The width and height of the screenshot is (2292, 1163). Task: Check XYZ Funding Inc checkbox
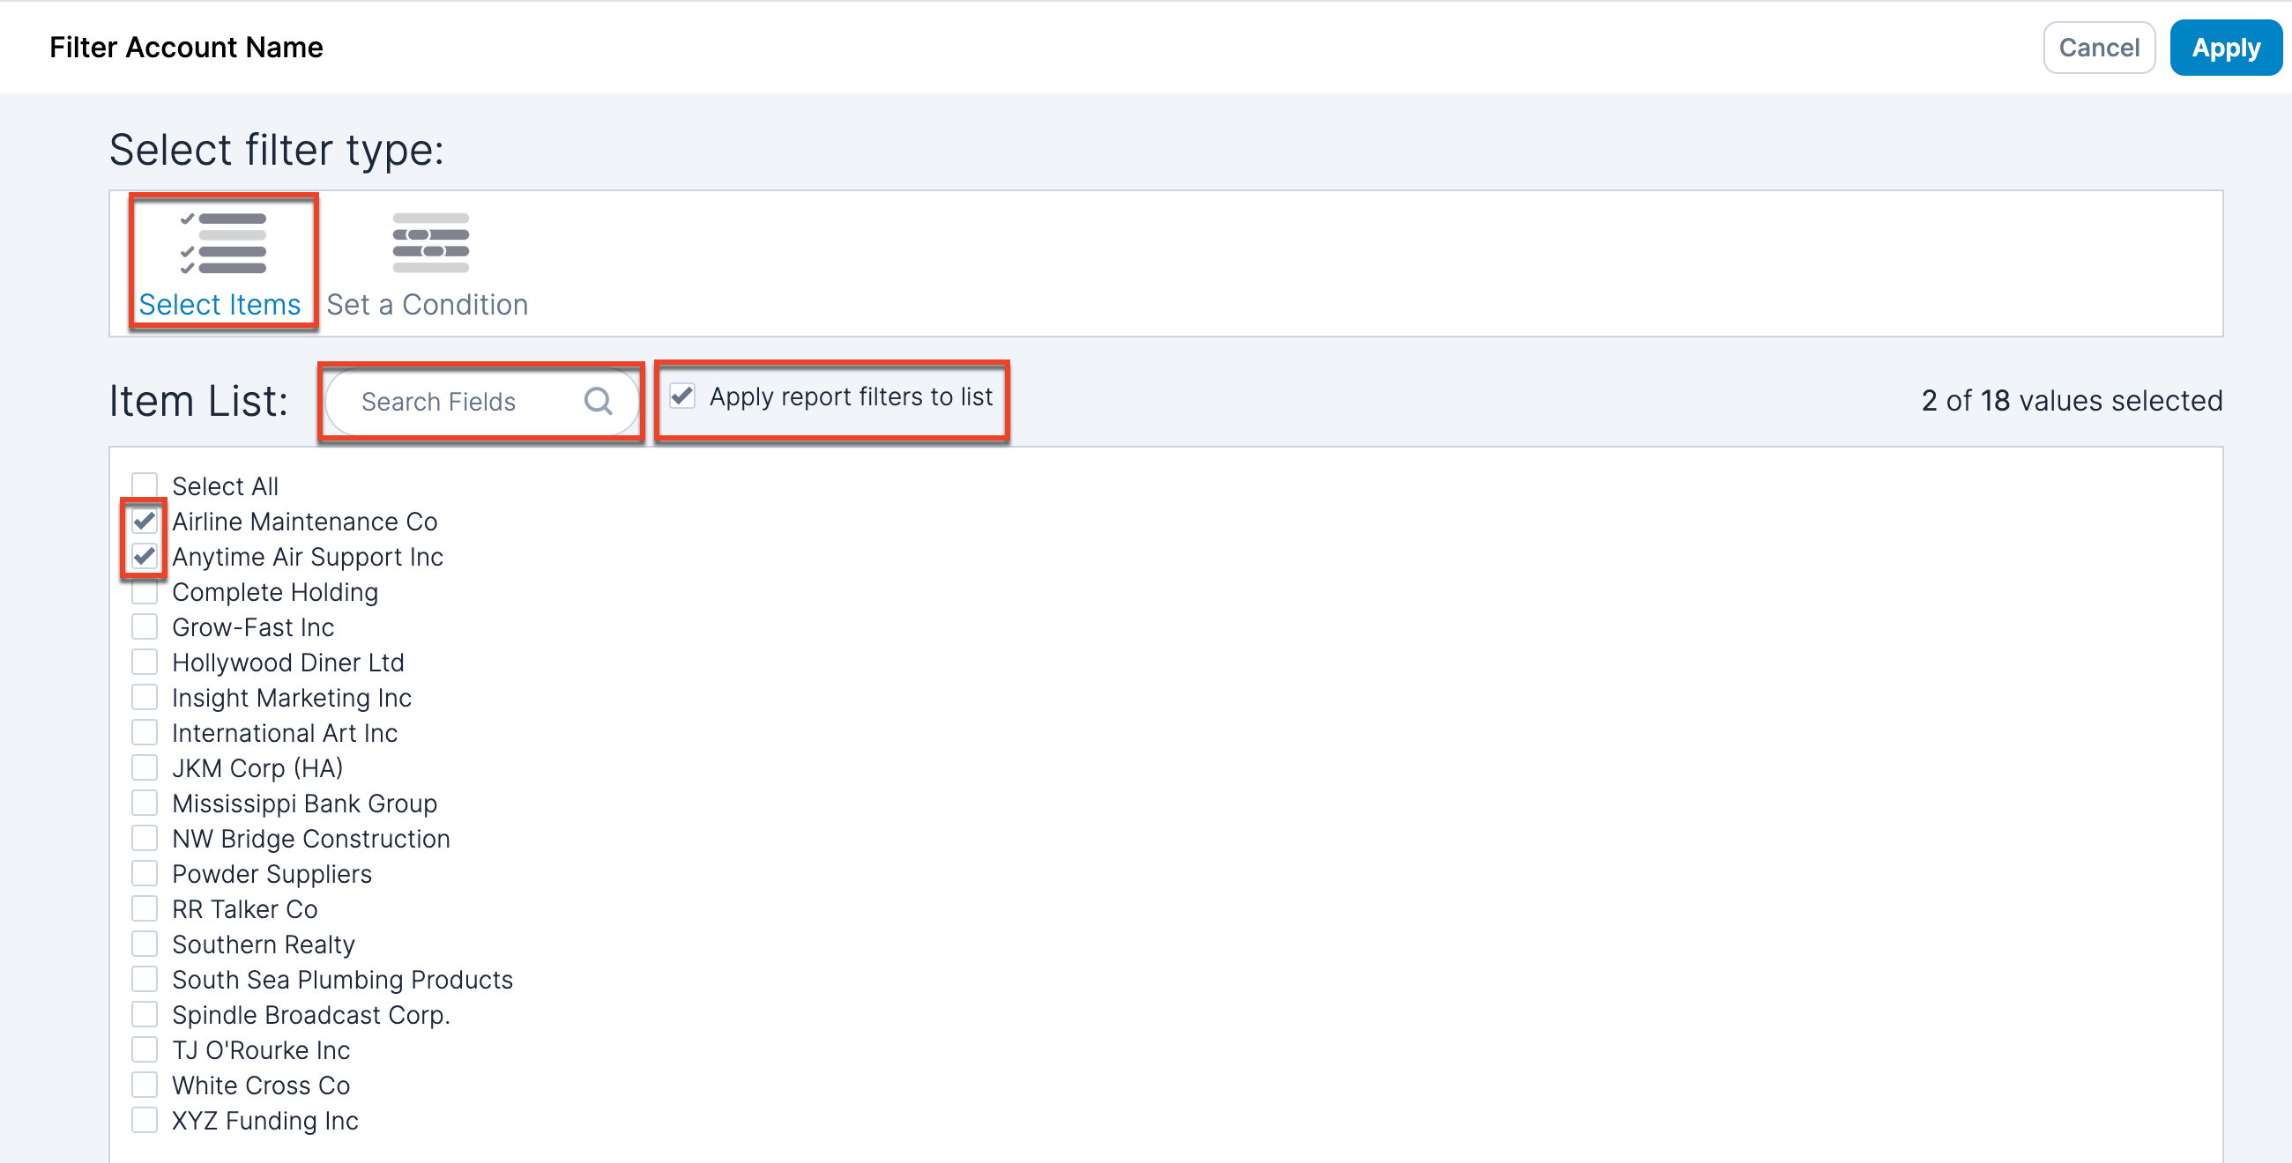coord(145,1120)
